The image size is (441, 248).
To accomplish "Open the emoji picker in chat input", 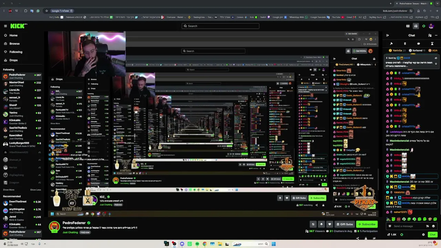I will click(433, 226).
